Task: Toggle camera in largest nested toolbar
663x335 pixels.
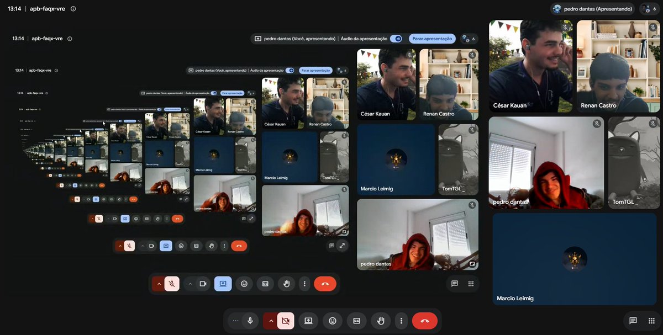Action: click(x=203, y=284)
